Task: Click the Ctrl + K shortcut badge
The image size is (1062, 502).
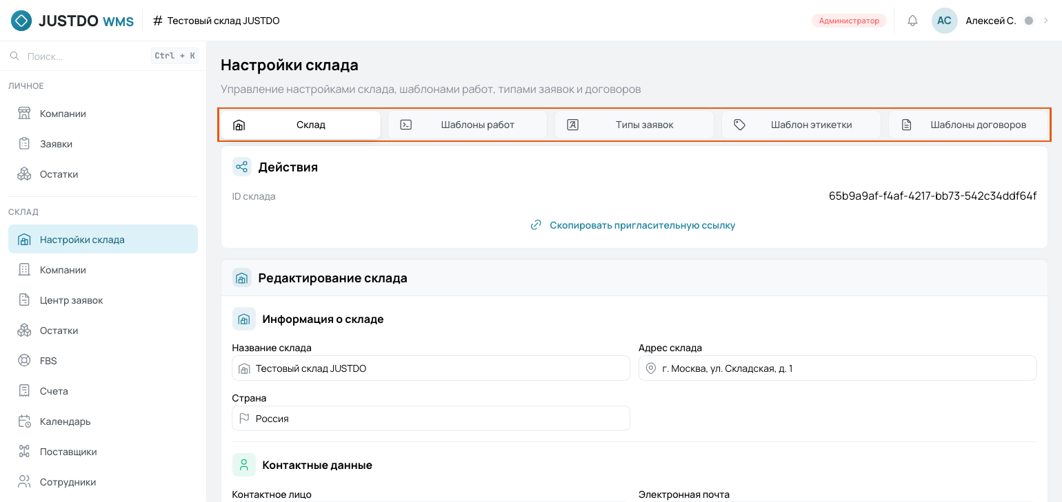Action: point(174,56)
